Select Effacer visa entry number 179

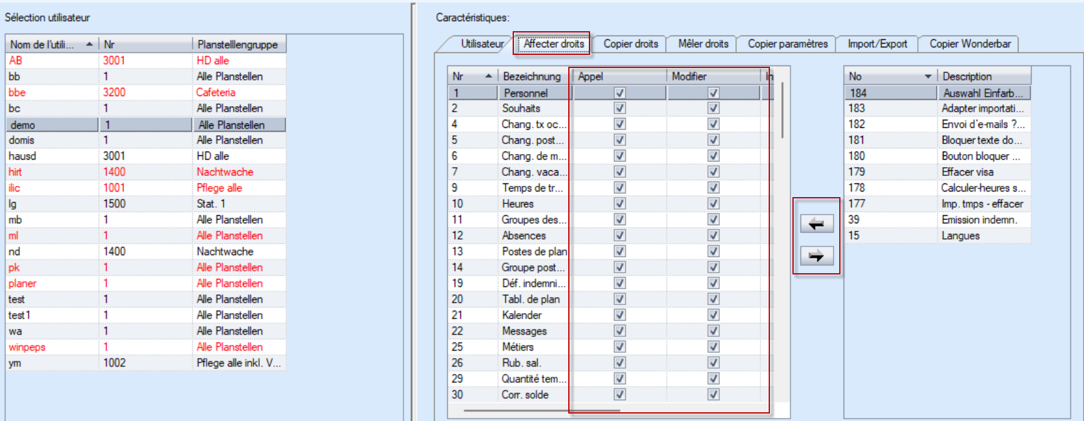(x=967, y=172)
